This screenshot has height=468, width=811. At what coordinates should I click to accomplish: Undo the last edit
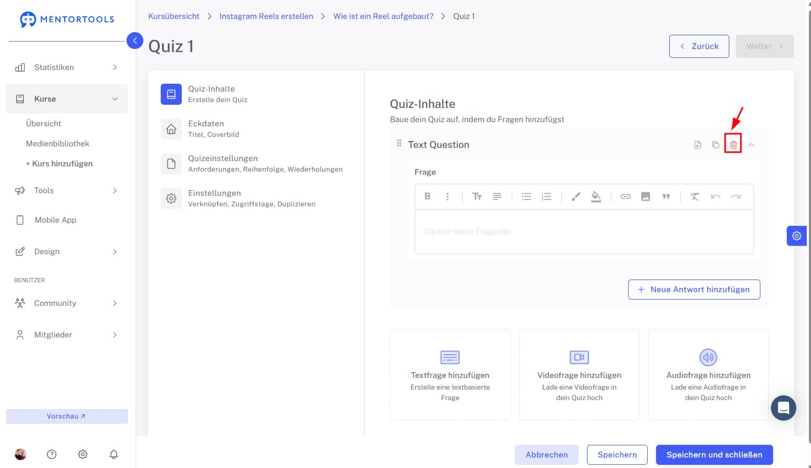[x=716, y=196]
